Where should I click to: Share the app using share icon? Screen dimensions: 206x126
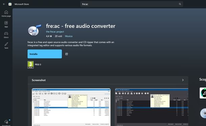[67, 54]
